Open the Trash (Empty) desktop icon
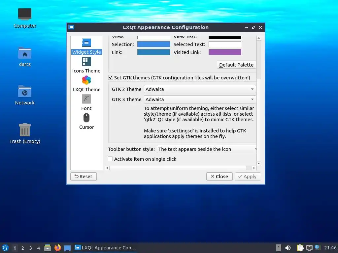The image size is (338, 253). (25, 133)
